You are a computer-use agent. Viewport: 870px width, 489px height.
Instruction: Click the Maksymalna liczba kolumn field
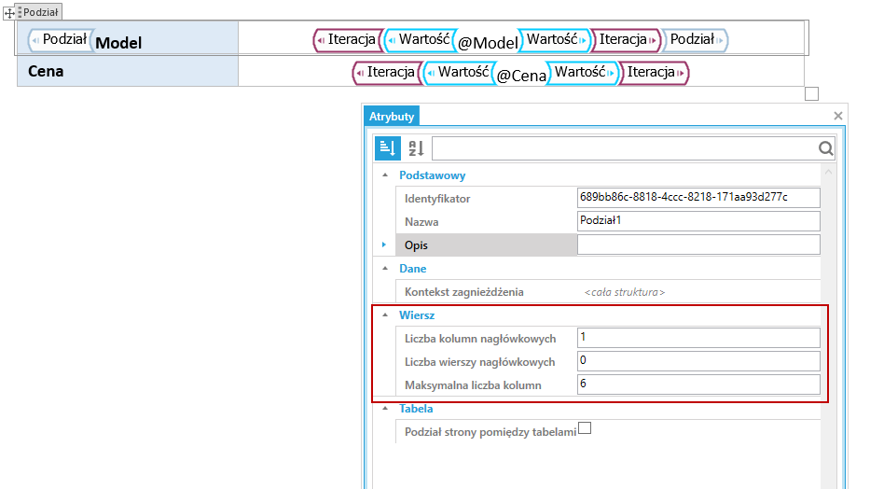[698, 384]
